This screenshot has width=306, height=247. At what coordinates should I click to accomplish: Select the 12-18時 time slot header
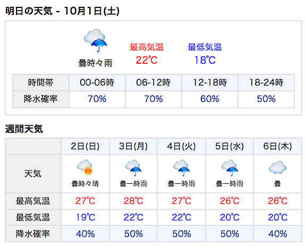210,82
